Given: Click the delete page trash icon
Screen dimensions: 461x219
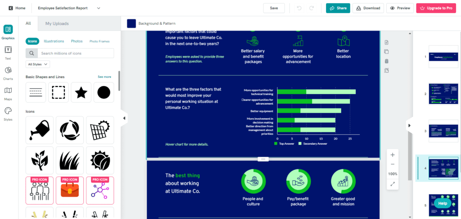Looking at the screenshot, I should pyautogui.click(x=387, y=61).
